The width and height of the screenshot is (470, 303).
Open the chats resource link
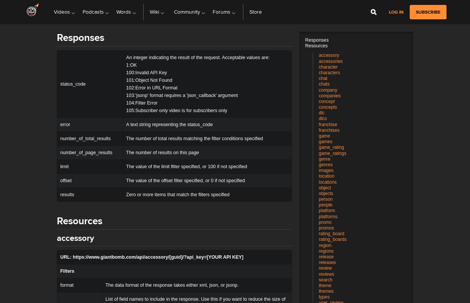click(x=324, y=84)
